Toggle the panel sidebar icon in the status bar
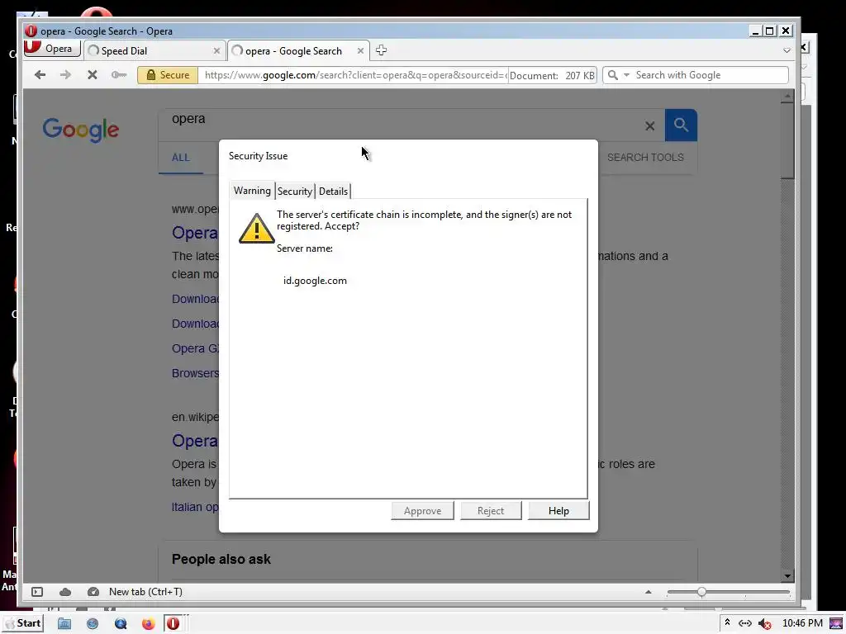 (x=37, y=592)
